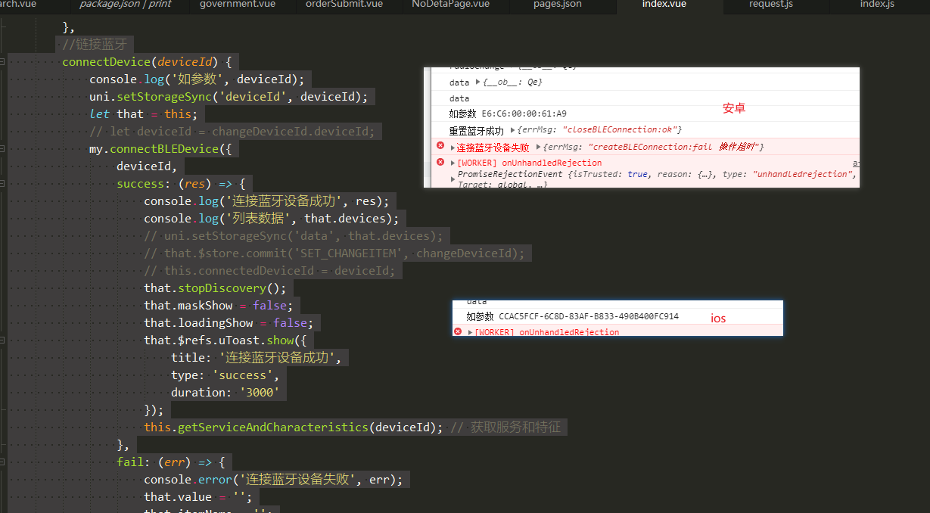Screen dimensions: 930x513
Task: Click the uni.setStorageSync('deviceId') line
Action: [x=229, y=97]
